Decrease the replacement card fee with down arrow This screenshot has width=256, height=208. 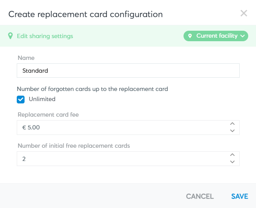pyautogui.click(x=232, y=131)
